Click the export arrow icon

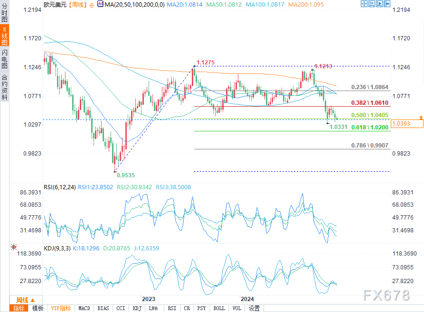tap(386, 4)
